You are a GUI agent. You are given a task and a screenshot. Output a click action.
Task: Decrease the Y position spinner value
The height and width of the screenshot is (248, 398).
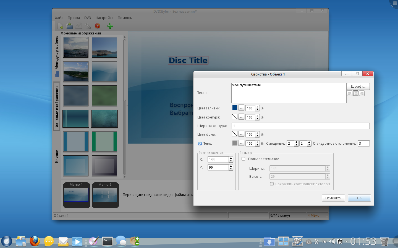tap(231, 169)
